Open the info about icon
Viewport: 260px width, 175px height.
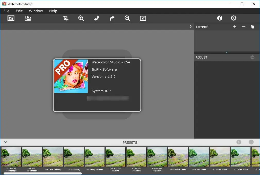click(x=220, y=18)
